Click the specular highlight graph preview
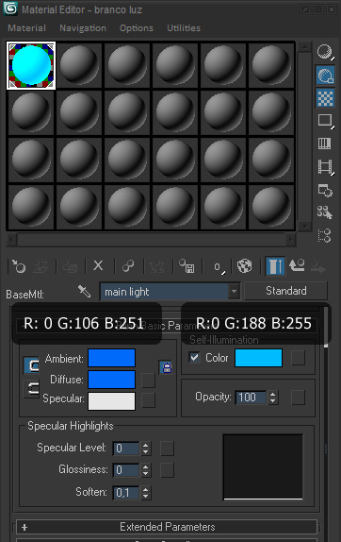Image resolution: width=341 pixels, height=542 pixels. click(x=264, y=466)
